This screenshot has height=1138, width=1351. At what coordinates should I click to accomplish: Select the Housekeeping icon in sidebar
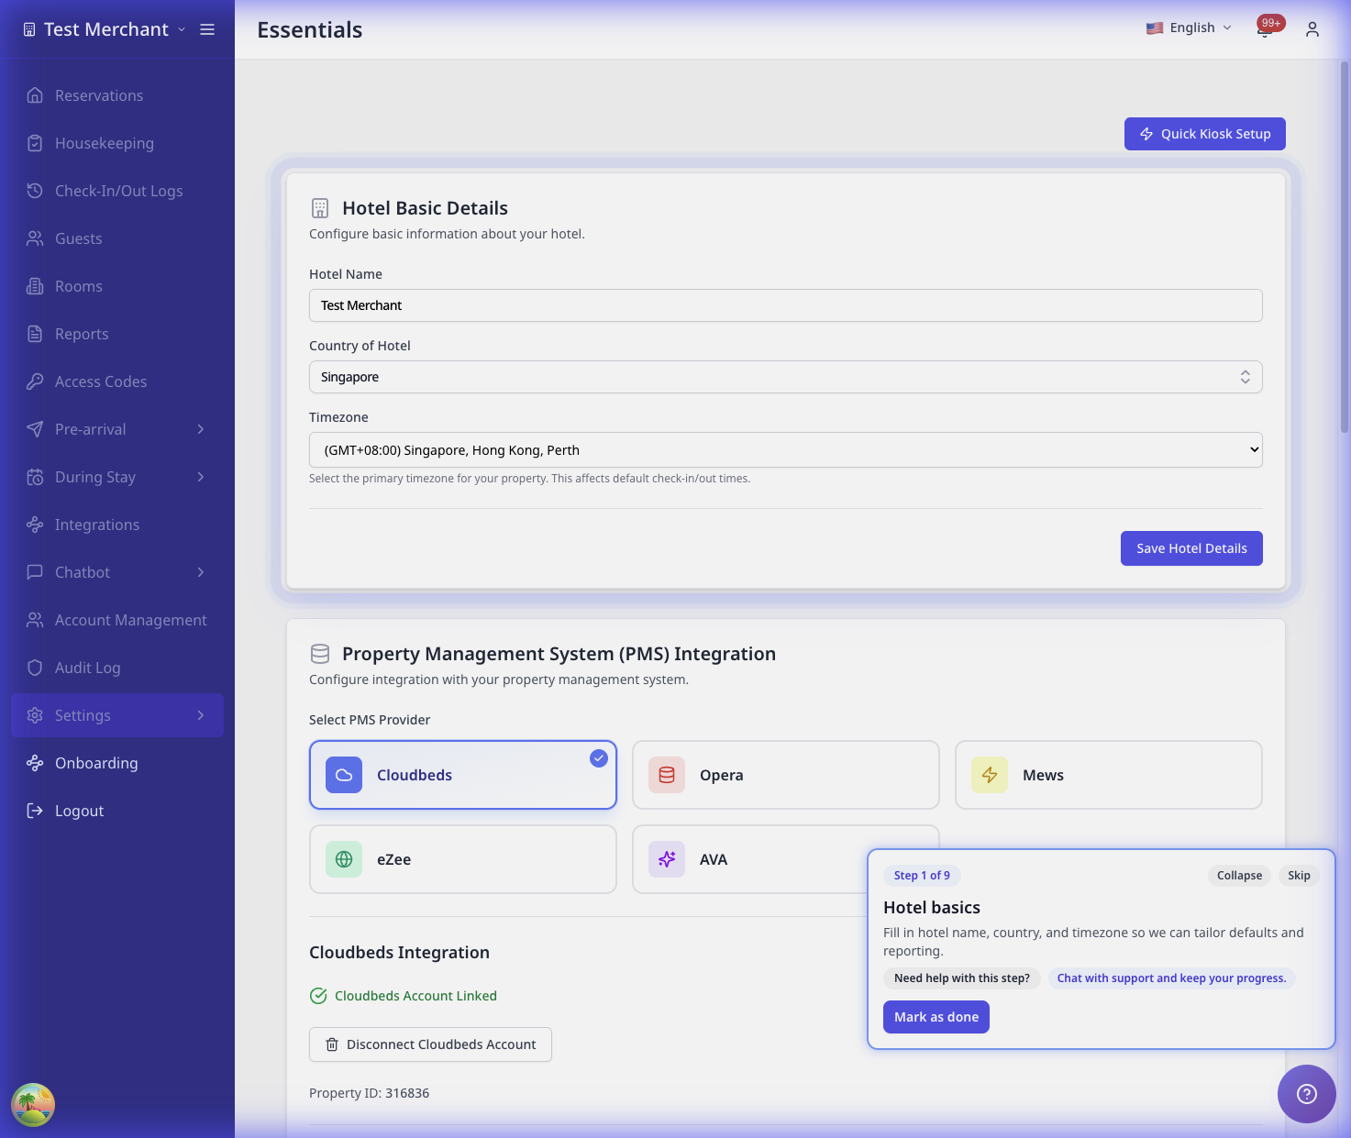[34, 143]
